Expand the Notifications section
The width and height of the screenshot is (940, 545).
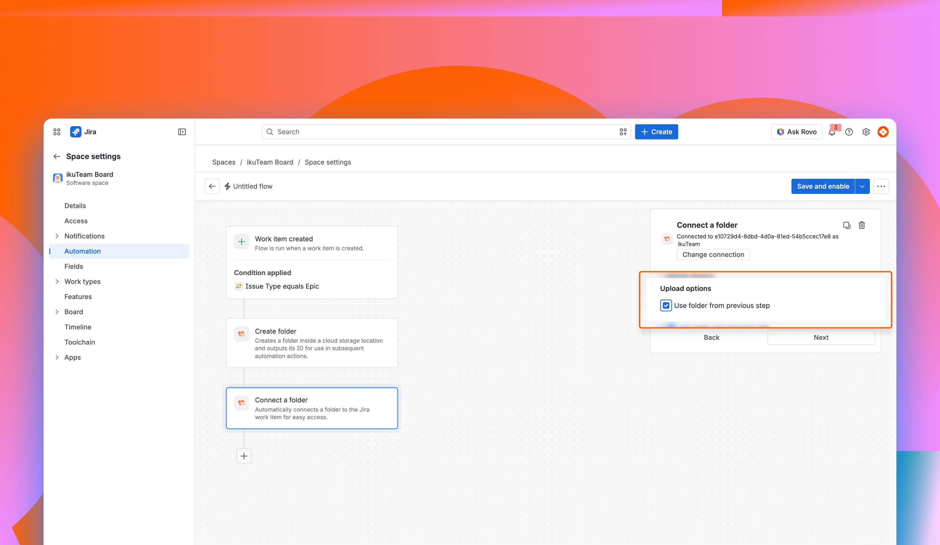point(57,236)
